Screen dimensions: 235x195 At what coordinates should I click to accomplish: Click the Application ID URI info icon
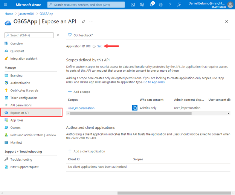pyautogui.click(x=94, y=46)
